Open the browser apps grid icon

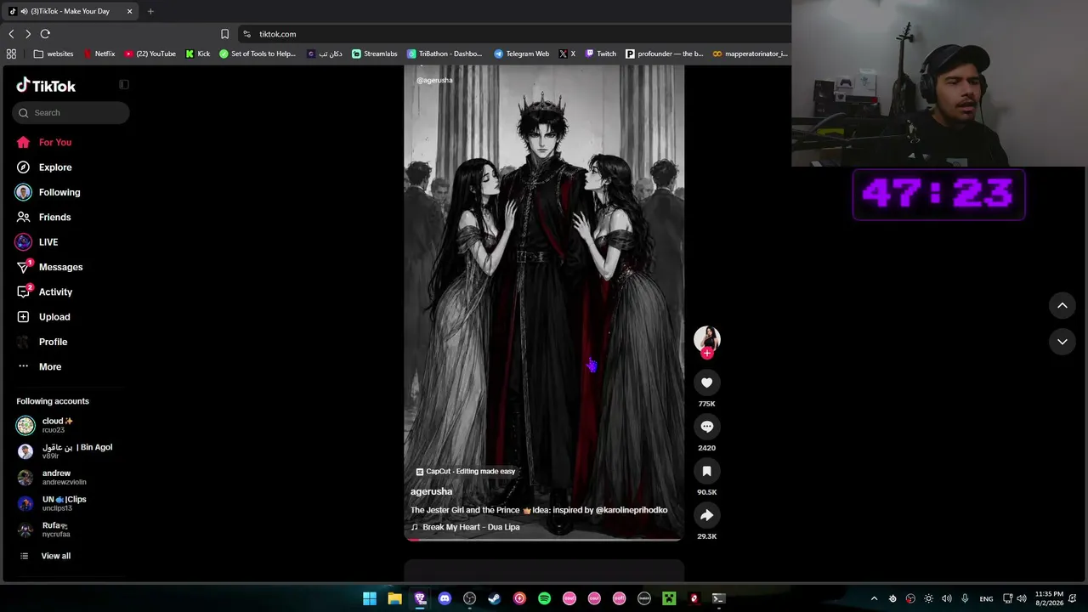(11, 54)
